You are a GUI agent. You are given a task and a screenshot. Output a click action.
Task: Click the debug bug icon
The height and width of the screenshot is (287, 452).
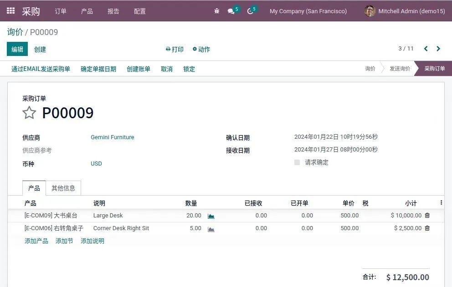(x=217, y=11)
